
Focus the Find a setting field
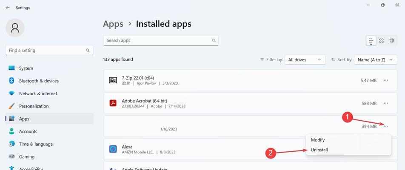(49, 51)
